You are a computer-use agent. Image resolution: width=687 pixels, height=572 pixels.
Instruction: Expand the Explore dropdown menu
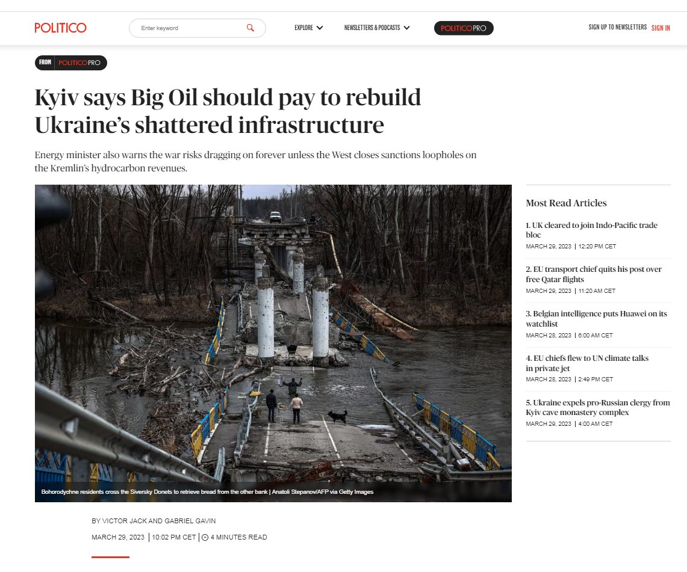[x=308, y=28]
